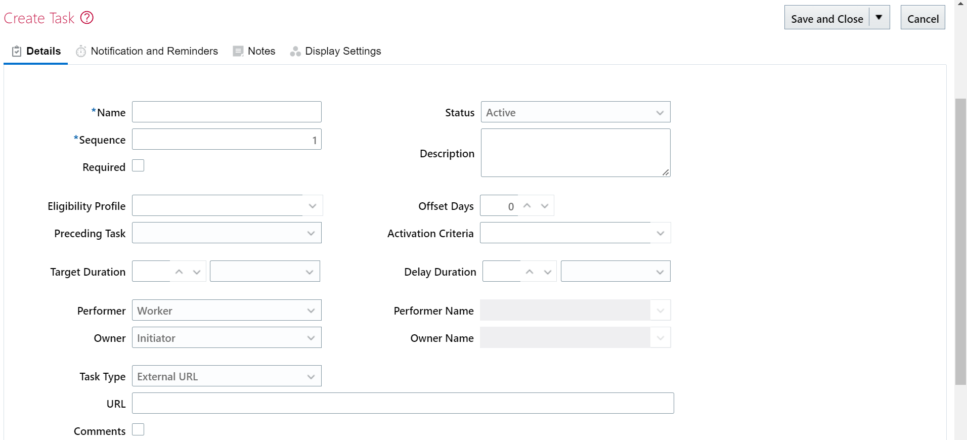Click the Target Duration number field
Viewport: 967px width, 440px height.
[x=151, y=272]
